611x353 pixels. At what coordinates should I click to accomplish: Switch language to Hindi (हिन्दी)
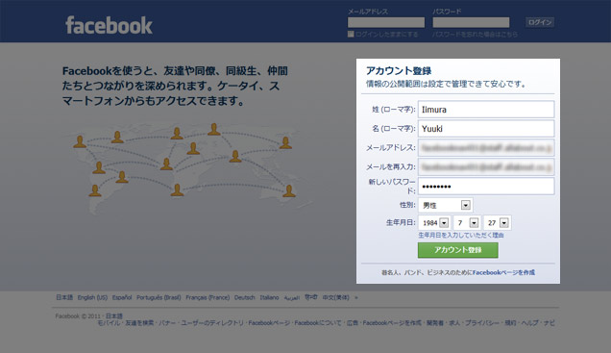(x=311, y=297)
